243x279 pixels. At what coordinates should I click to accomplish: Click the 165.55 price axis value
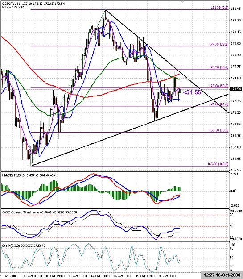(236, 170)
